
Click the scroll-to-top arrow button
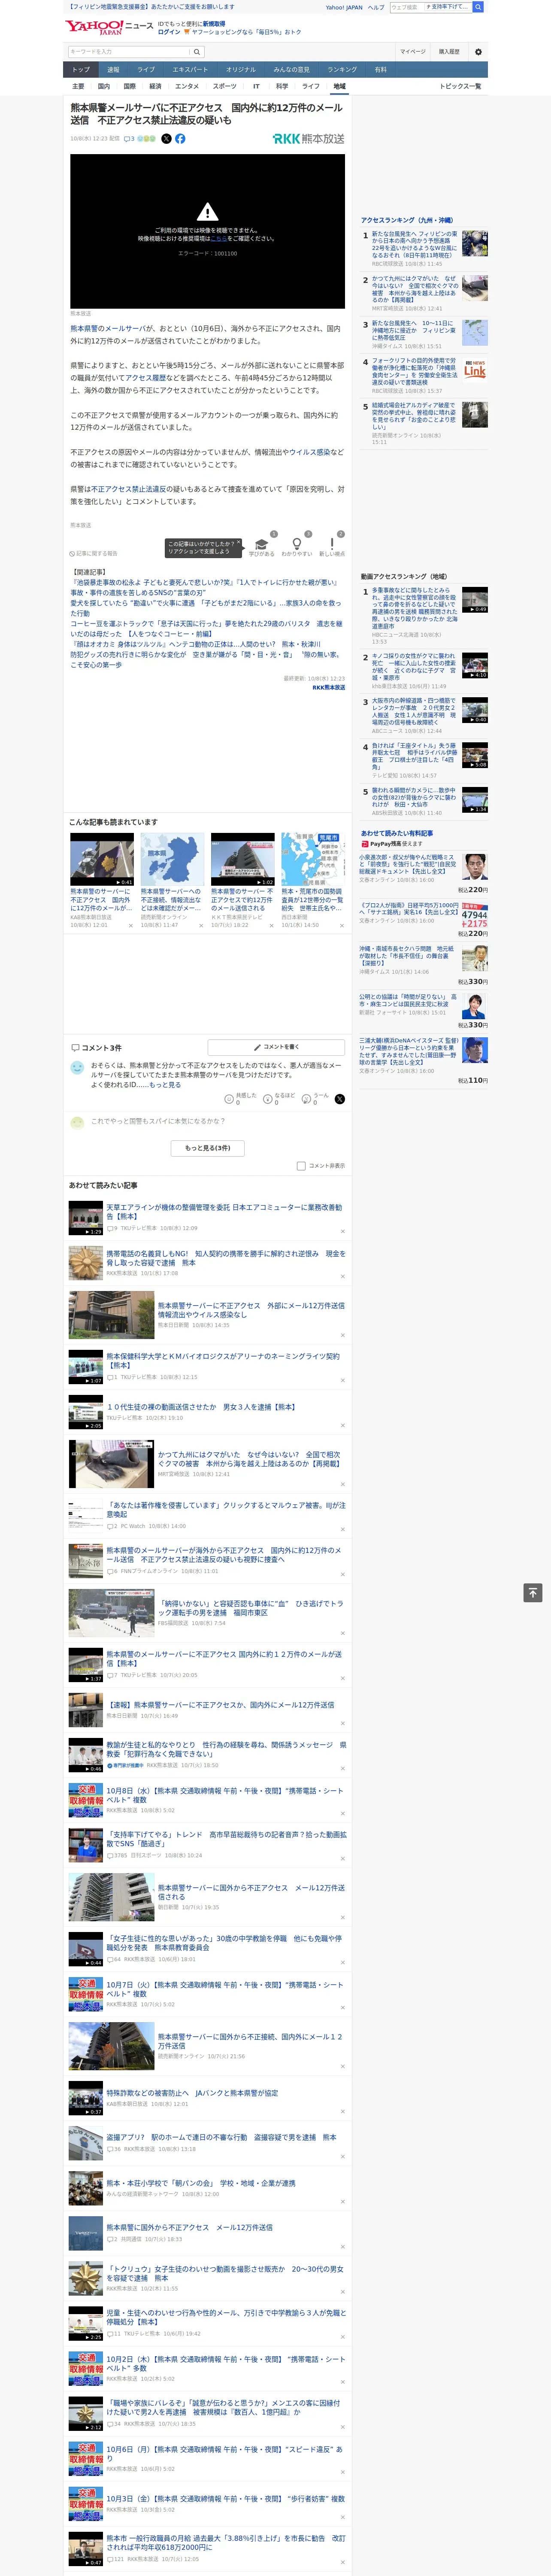(x=533, y=1593)
